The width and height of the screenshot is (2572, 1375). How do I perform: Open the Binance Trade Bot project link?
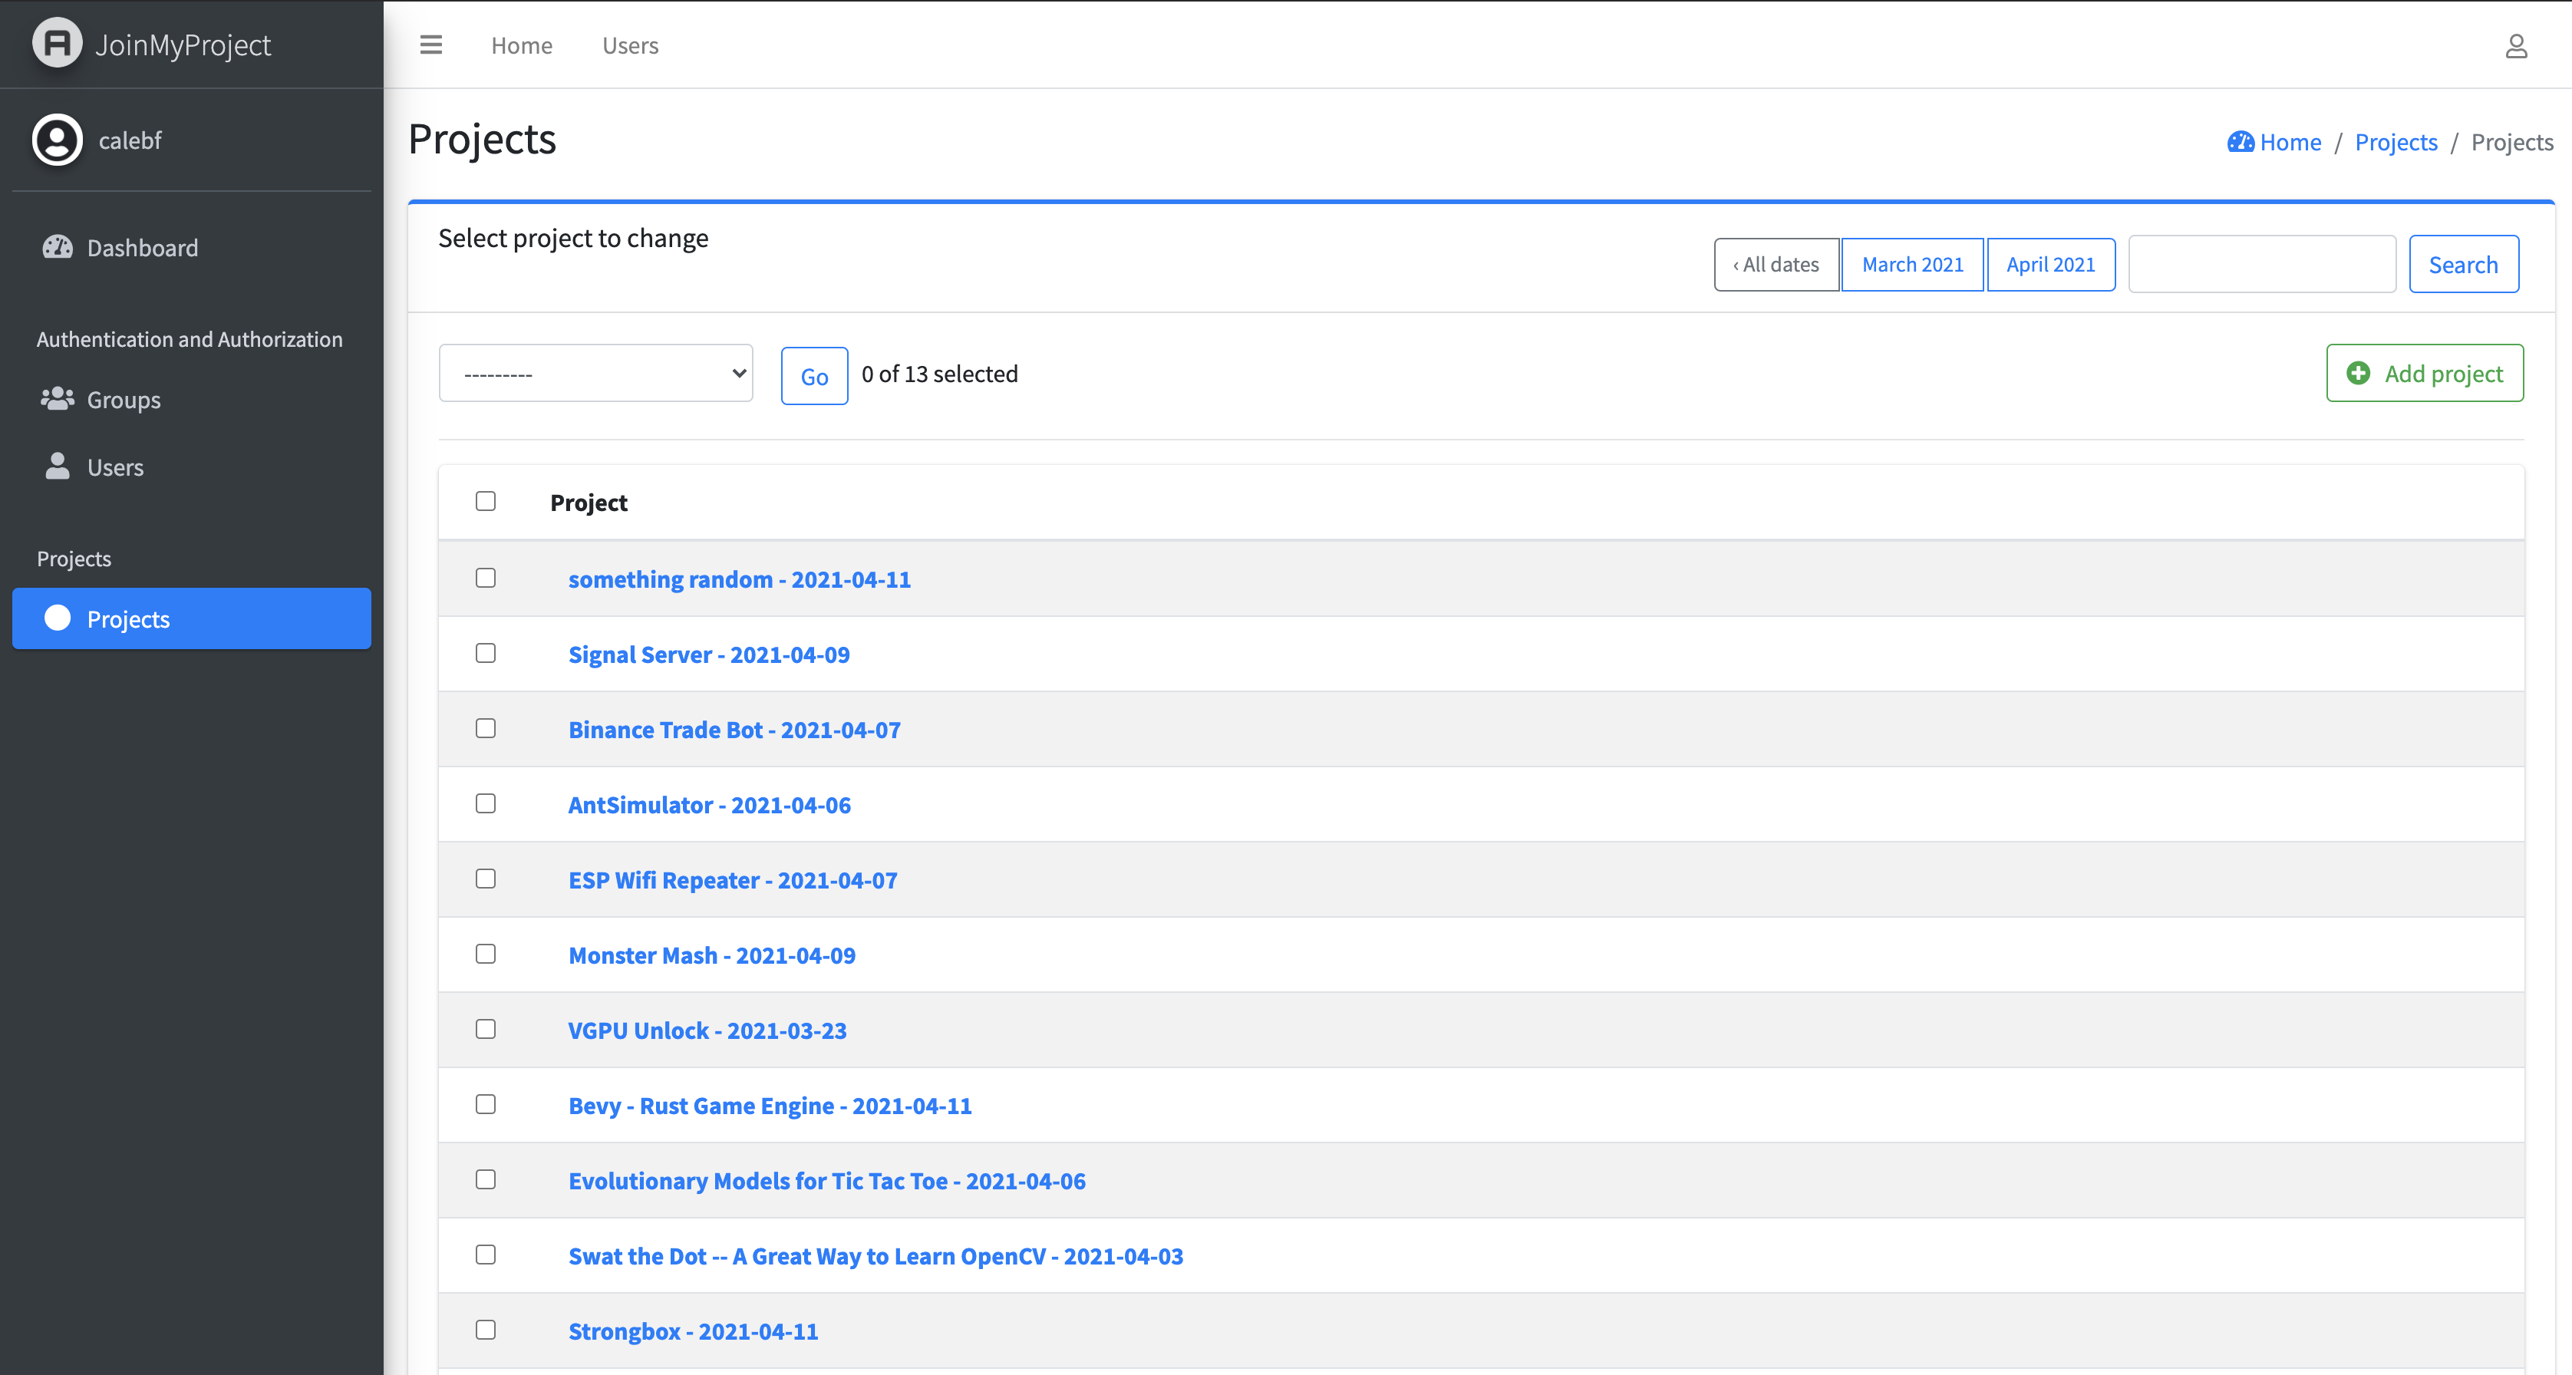(734, 730)
